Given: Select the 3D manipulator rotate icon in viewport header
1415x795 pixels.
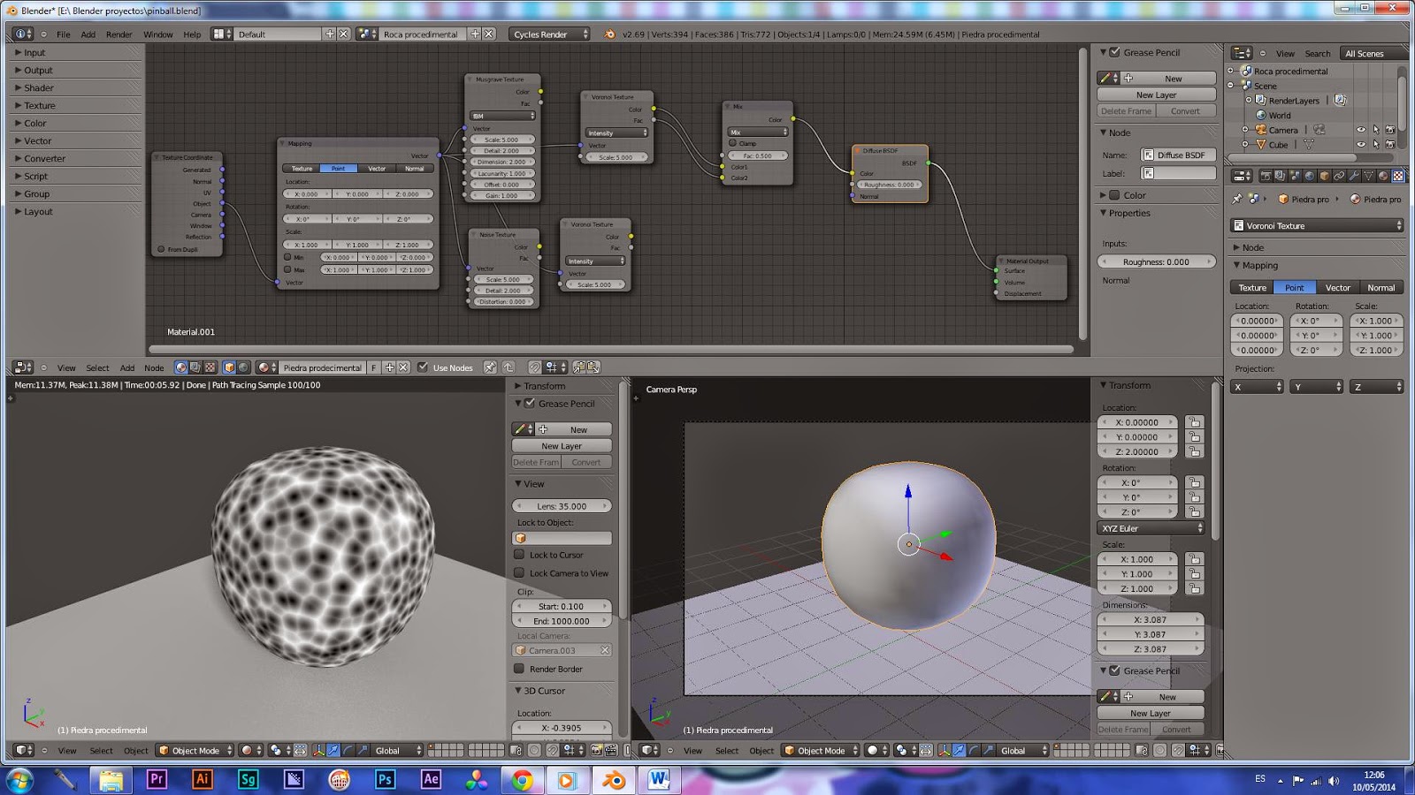Looking at the screenshot, I should click(x=974, y=751).
